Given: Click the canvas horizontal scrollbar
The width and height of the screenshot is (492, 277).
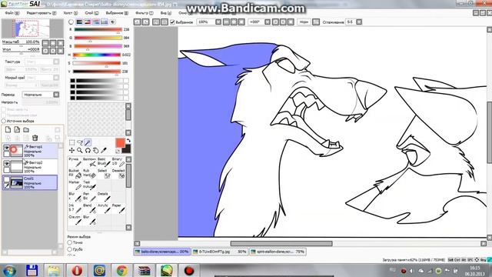Looking at the screenshot, I should [x=281, y=243].
